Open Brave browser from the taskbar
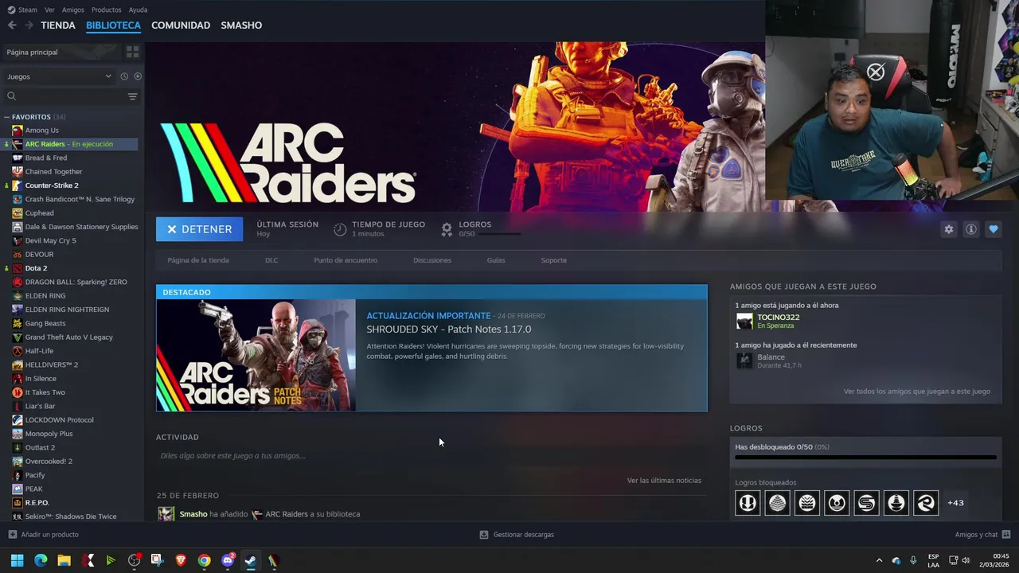 (181, 560)
